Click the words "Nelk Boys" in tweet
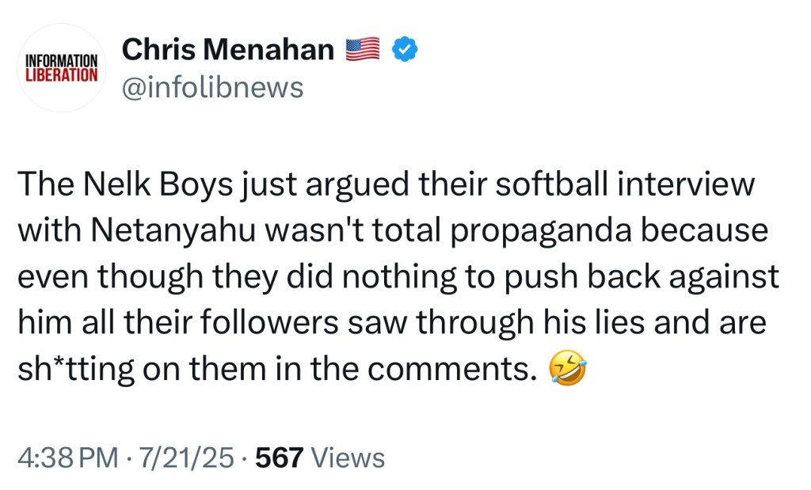The width and height of the screenshot is (811, 490). click(x=151, y=184)
